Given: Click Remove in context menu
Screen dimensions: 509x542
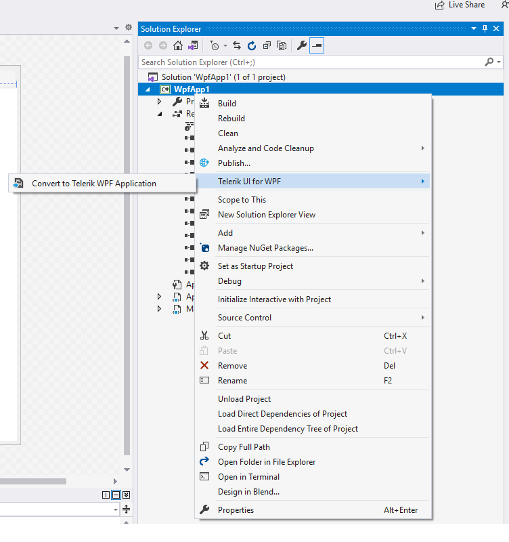Looking at the screenshot, I should pyautogui.click(x=312, y=365).
